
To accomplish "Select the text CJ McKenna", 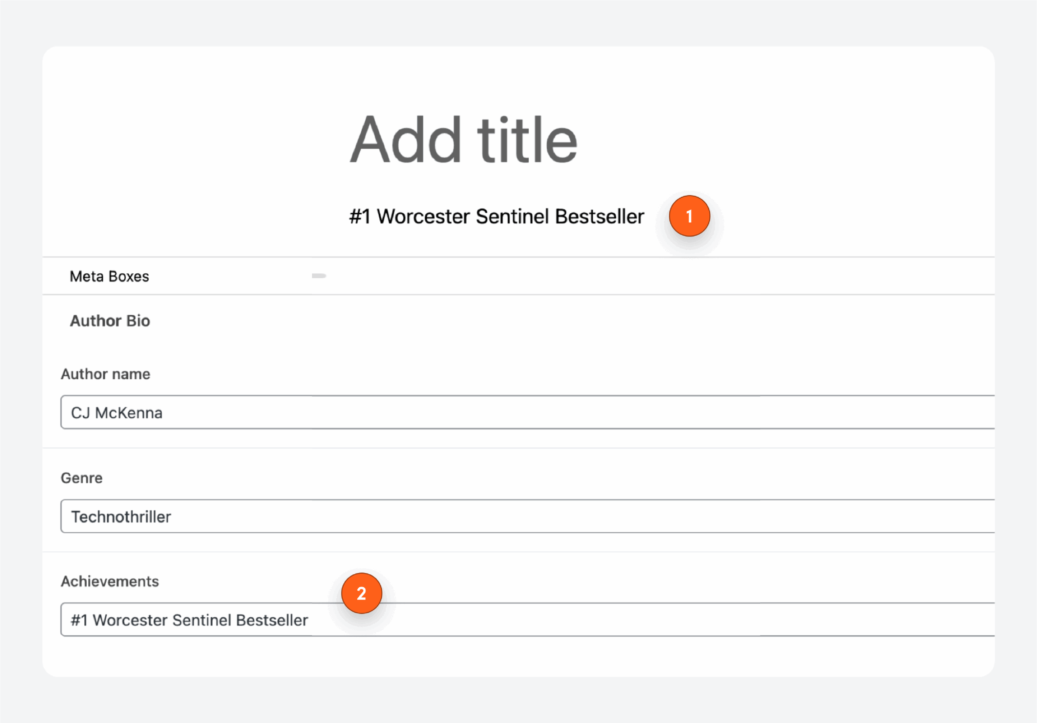I will click(117, 412).
